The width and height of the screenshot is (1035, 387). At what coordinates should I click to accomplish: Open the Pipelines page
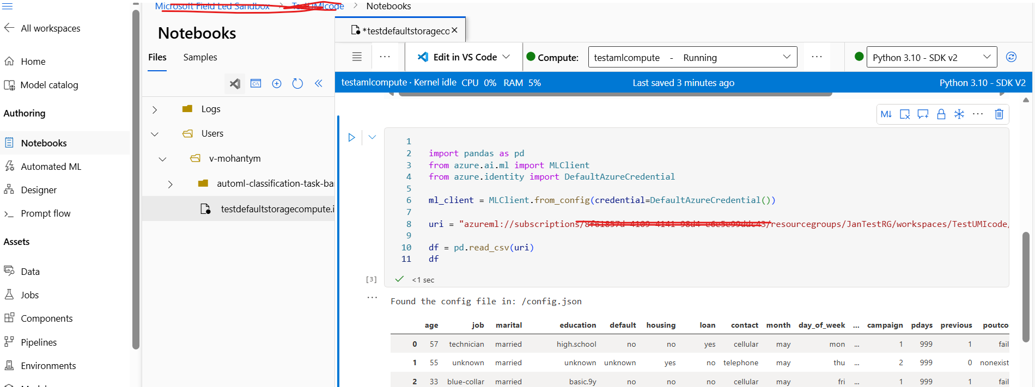click(30, 342)
